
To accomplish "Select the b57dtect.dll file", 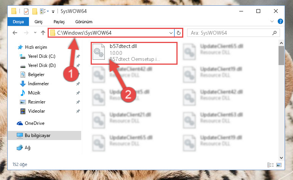I will 134,53.
